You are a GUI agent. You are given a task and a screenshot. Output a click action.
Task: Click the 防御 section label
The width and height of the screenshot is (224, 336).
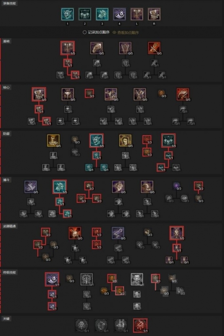tap(6, 134)
